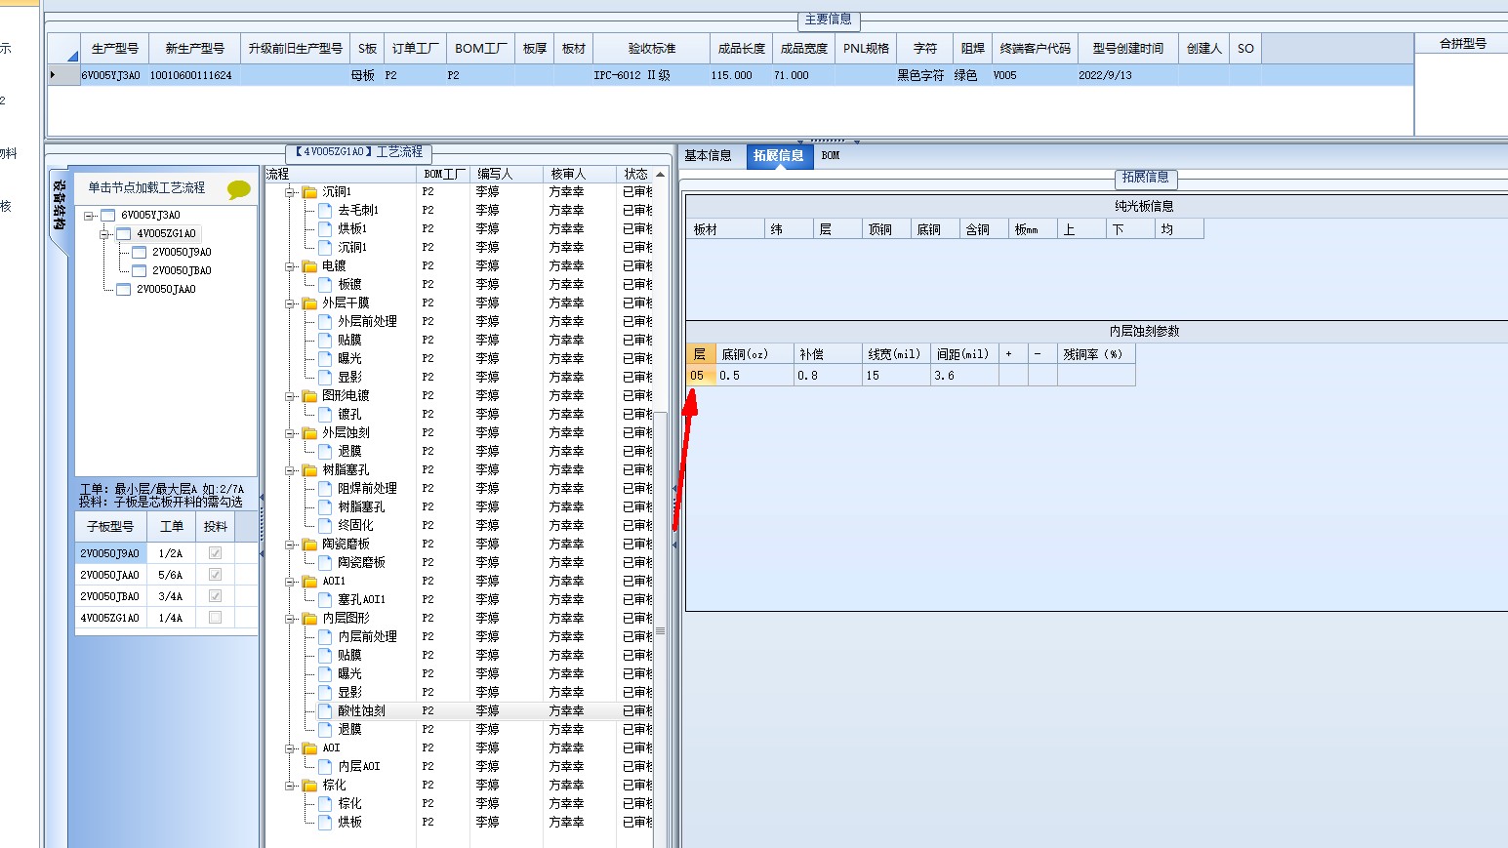Click scroll-up arrow of process list scrollbar
This screenshot has width=1508, height=848.
tap(661, 175)
